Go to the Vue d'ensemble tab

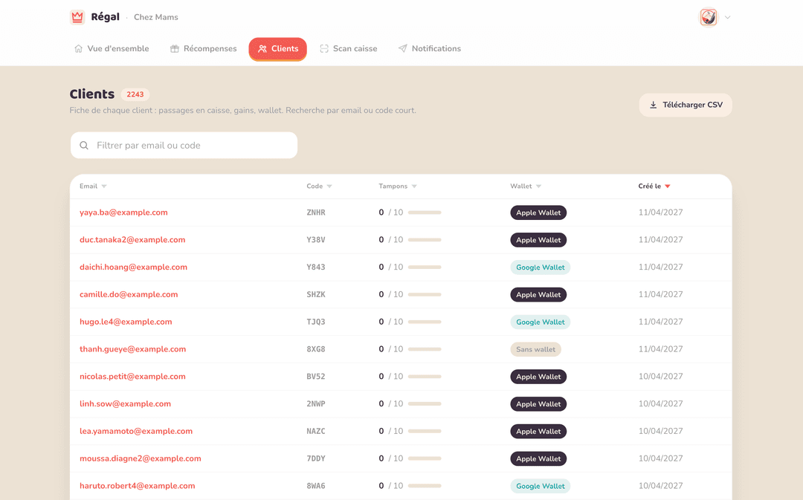(112, 48)
